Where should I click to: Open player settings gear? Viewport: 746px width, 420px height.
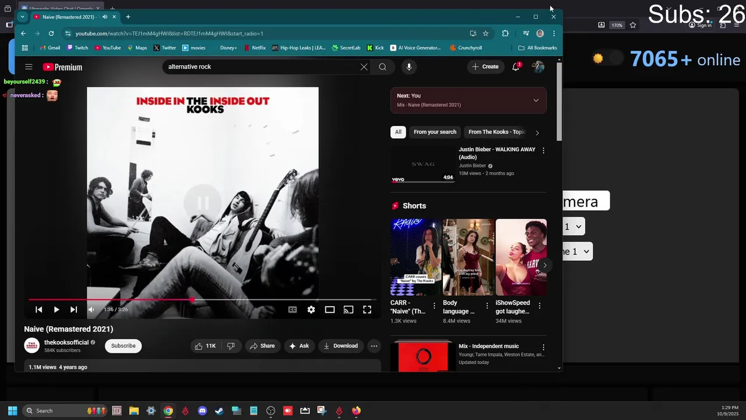pyautogui.click(x=311, y=310)
